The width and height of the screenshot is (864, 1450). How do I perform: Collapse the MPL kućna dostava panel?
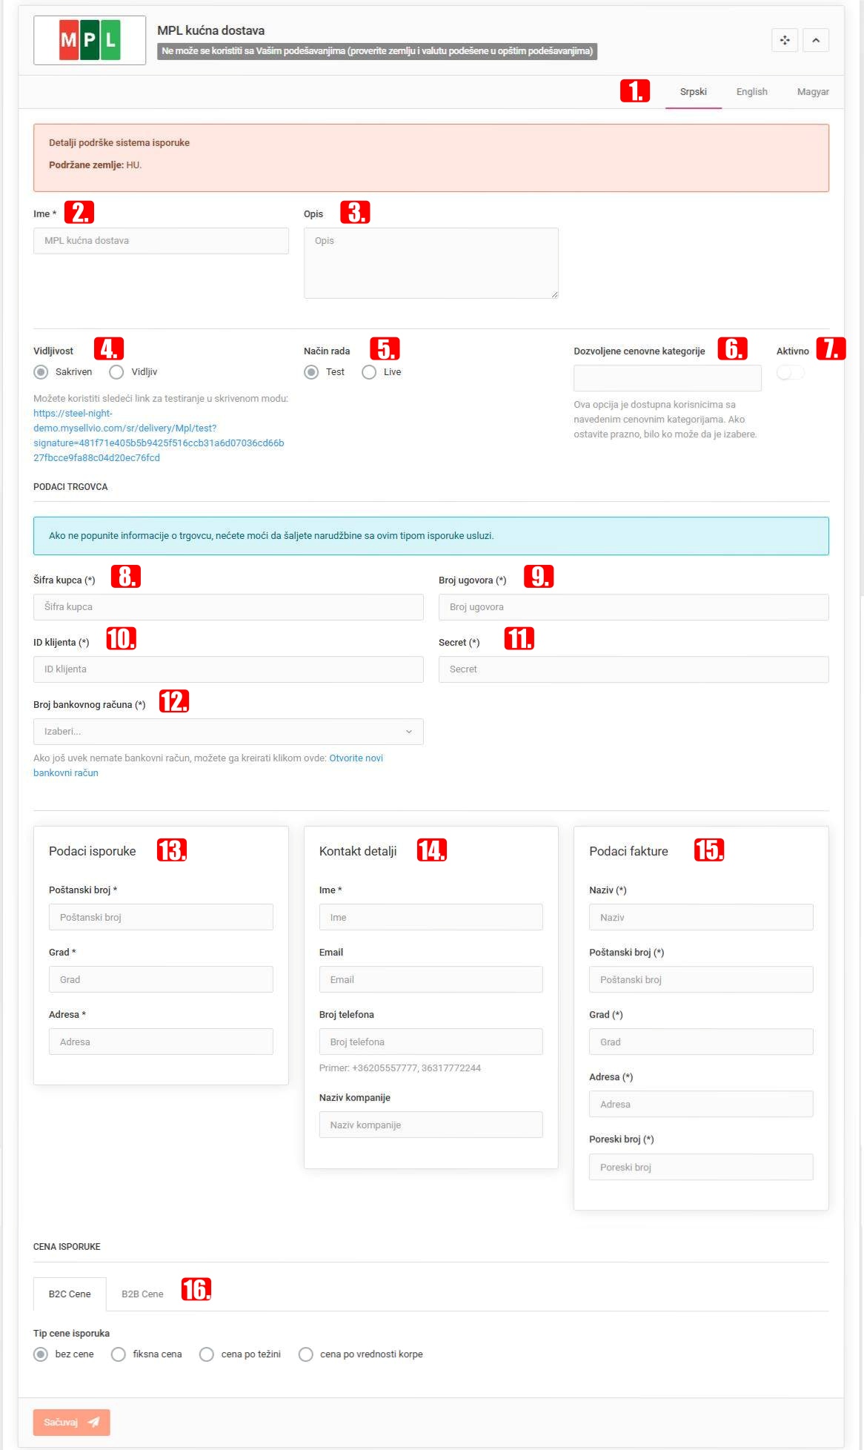(816, 40)
